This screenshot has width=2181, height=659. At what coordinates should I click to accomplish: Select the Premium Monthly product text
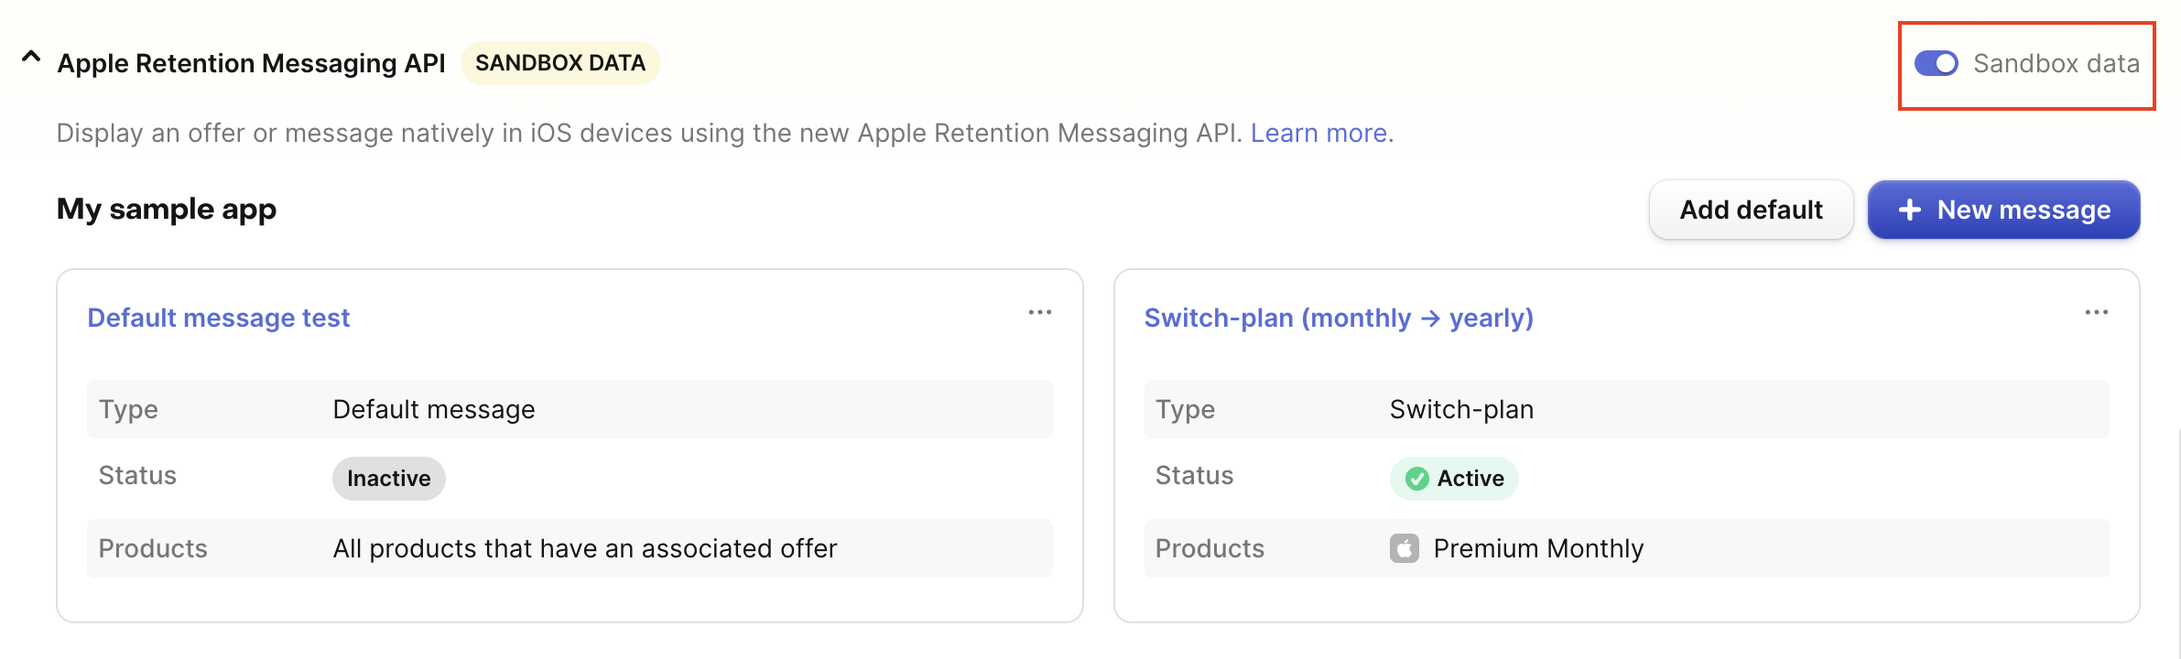(x=1538, y=549)
